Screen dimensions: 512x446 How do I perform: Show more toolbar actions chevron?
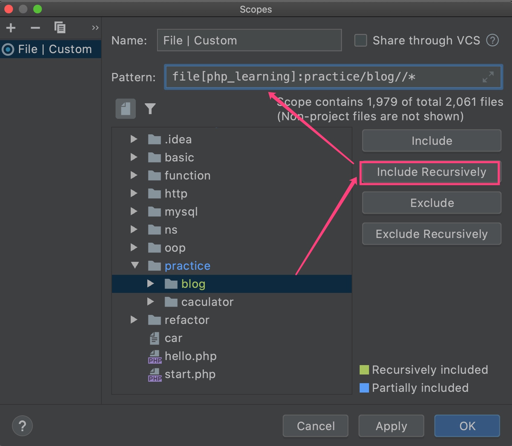(95, 28)
